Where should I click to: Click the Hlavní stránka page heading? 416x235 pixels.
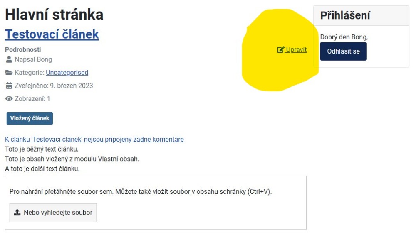tap(54, 15)
